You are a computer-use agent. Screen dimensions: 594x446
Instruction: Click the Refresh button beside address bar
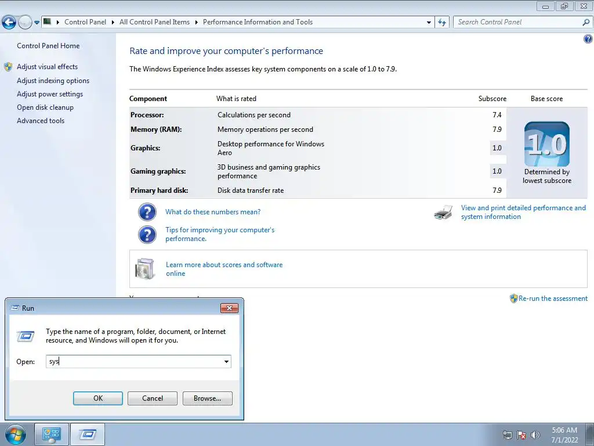tap(441, 23)
